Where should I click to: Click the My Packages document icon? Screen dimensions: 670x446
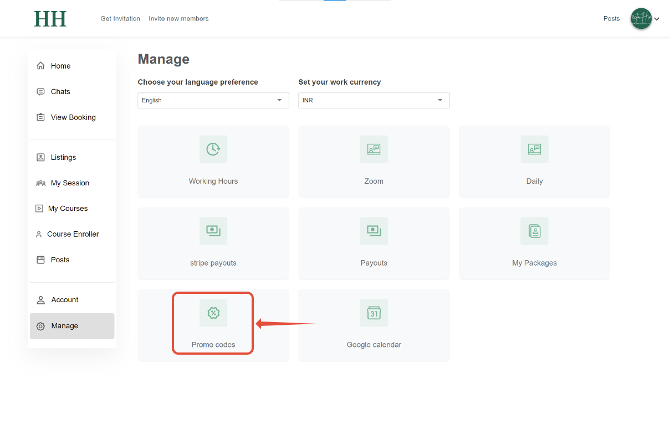coord(535,231)
